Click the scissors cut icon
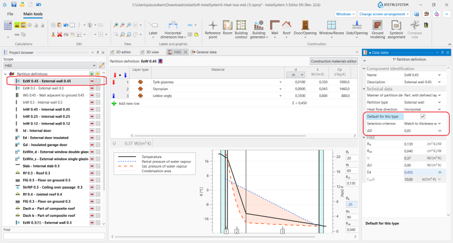453x243 pixels. point(53,35)
